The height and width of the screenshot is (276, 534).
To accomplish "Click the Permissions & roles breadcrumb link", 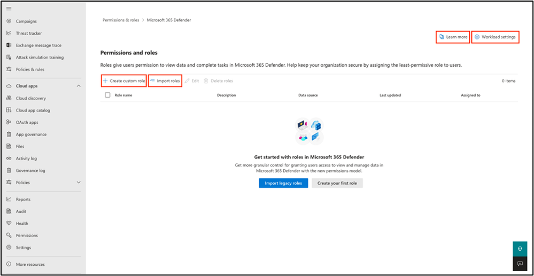I will point(121,20).
